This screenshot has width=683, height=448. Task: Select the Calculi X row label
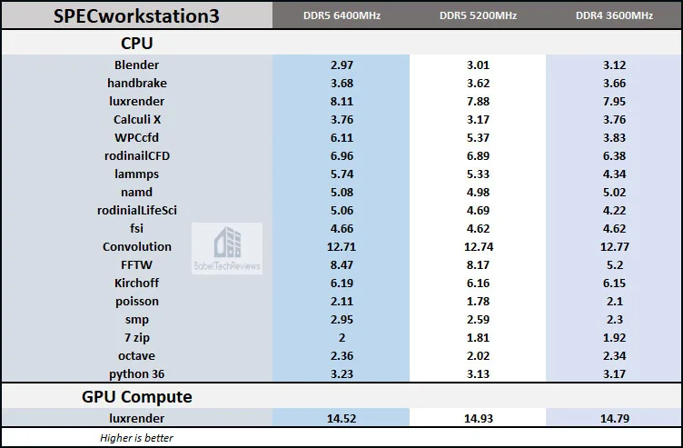(x=137, y=119)
